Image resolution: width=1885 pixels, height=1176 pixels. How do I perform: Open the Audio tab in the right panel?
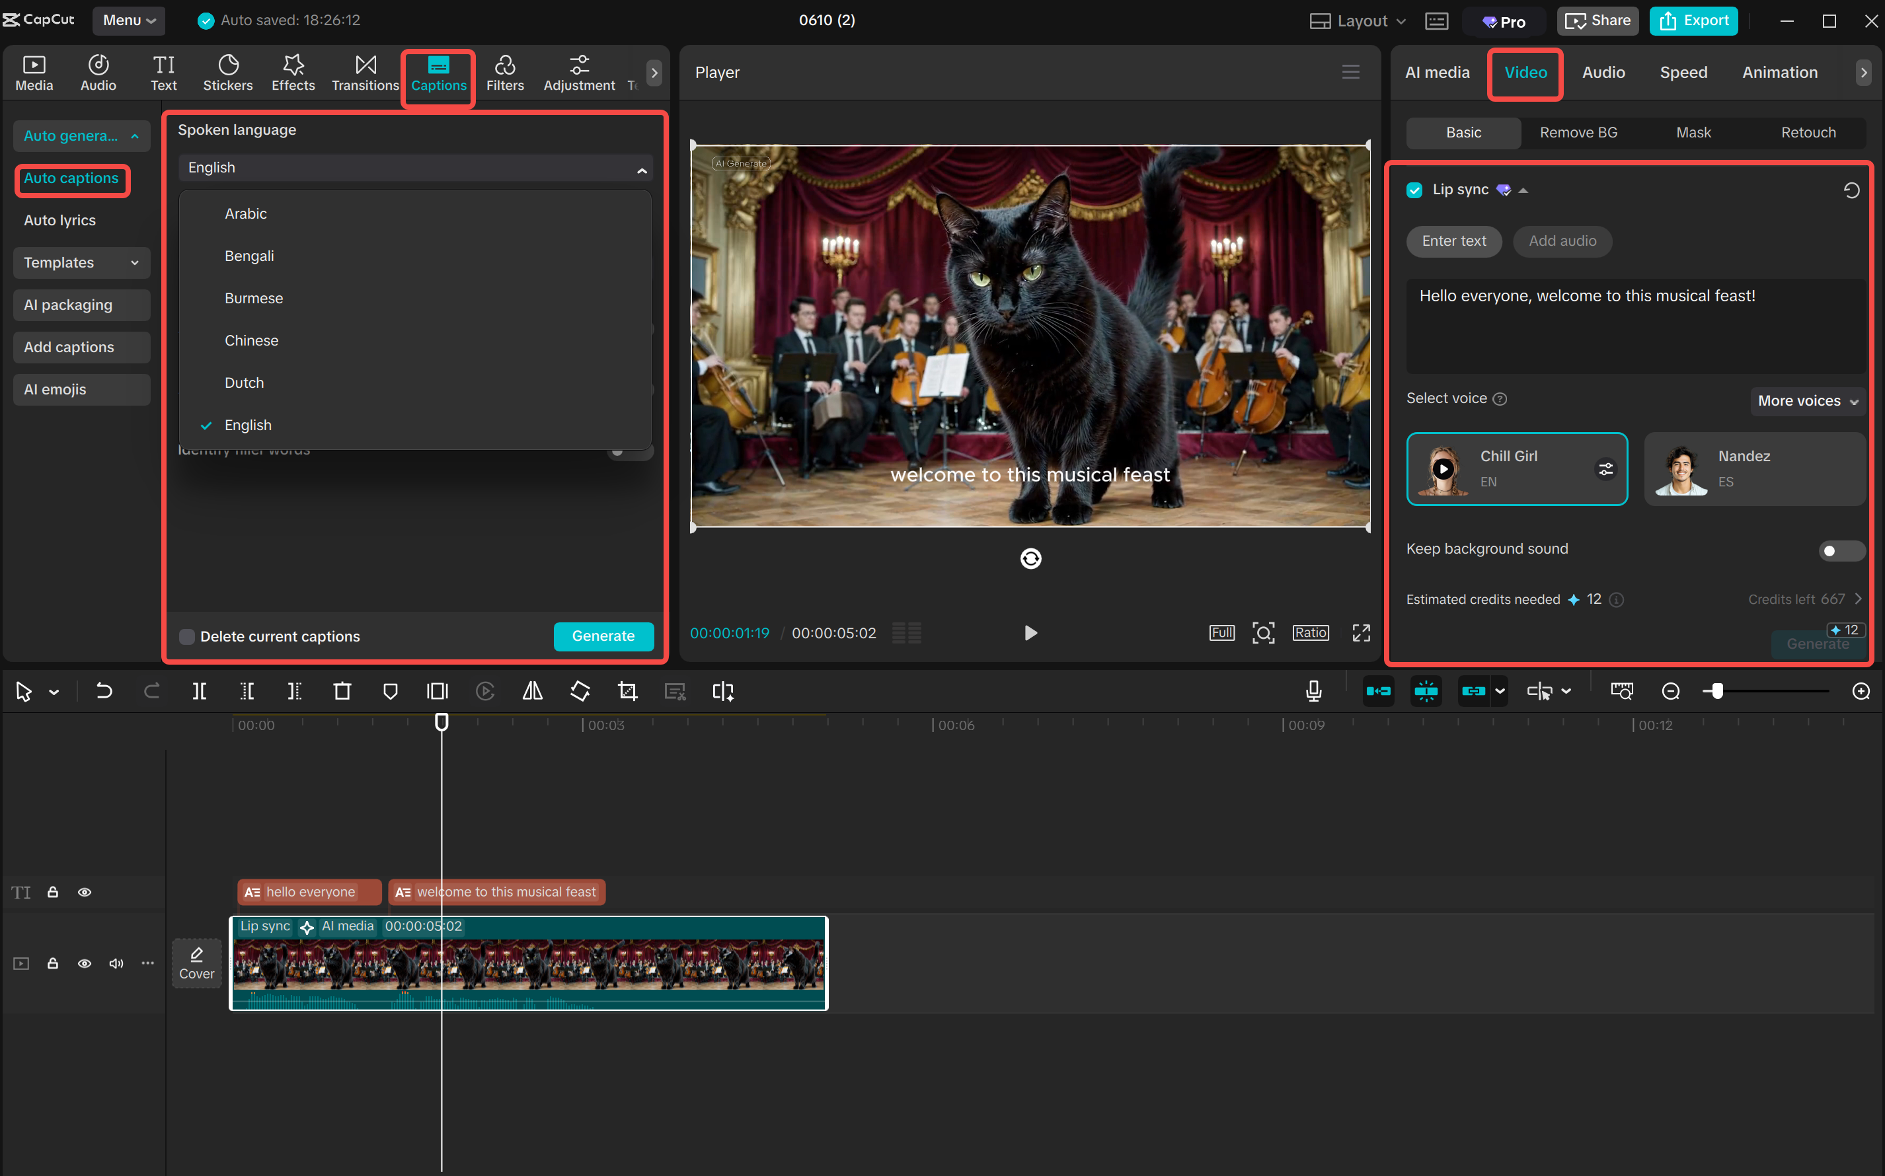pos(1603,72)
